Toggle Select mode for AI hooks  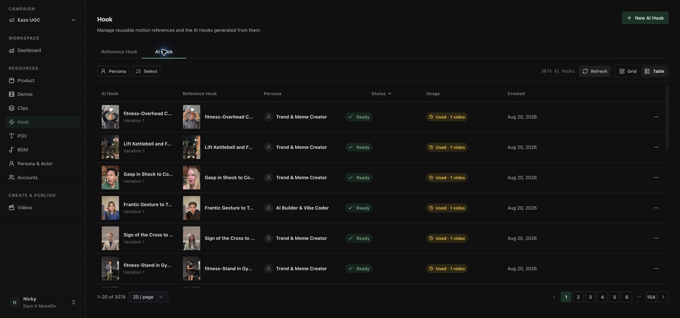coord(146,71)
